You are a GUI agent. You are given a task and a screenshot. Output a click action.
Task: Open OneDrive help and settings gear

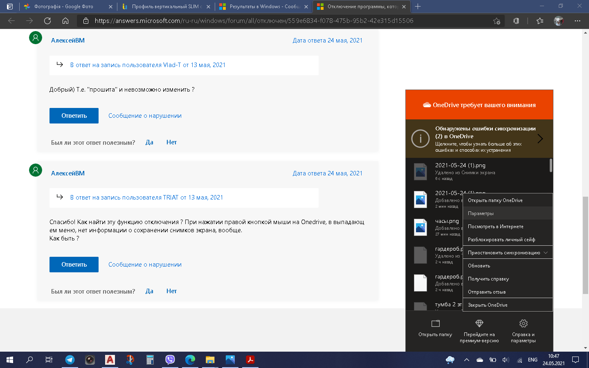[x=523, y=324]
